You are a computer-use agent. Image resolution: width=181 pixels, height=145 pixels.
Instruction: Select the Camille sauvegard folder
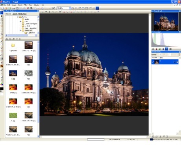pyautogui.click(x=30, y=24)
